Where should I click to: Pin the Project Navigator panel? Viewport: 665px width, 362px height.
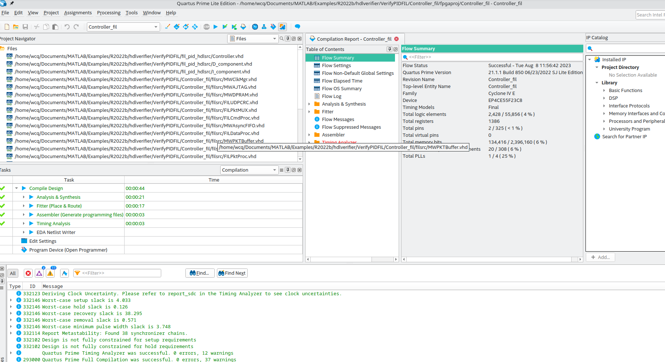click(x=288, y=39)
